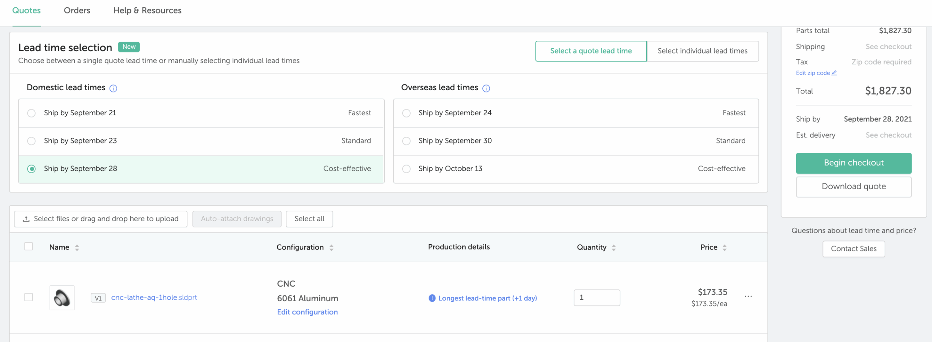The width and height of the screenshot is (932, 342).
Task: Click the longest lead-time part alert icon
Action: click(x=432, y=298)
